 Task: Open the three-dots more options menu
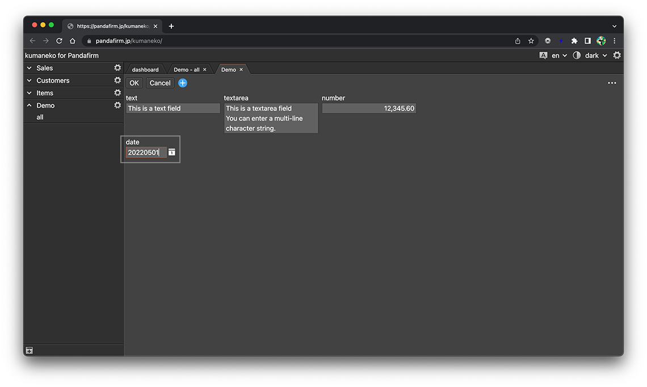pos(612,83)
